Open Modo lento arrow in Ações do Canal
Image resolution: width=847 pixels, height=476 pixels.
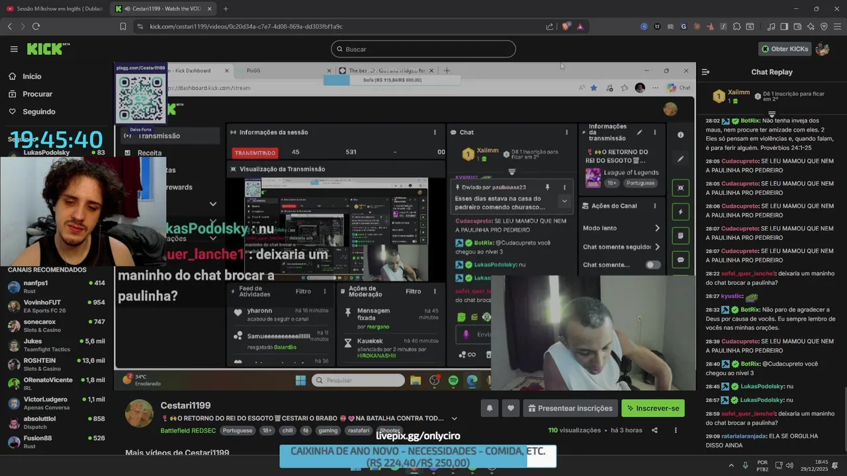click(657, 228)
